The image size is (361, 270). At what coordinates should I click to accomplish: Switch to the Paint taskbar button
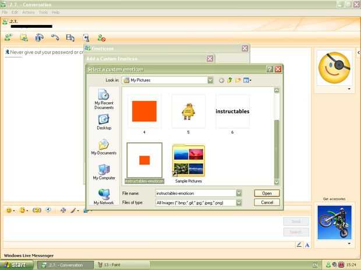pos(122,265)
